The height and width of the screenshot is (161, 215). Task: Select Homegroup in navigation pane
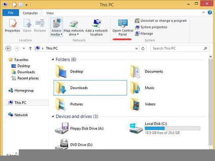point(21,91)
